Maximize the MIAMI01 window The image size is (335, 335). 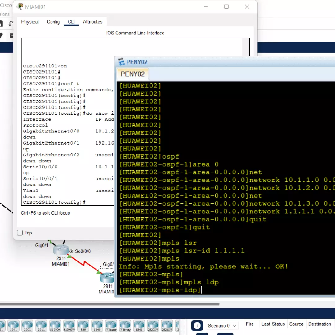[x=226, y=7]
